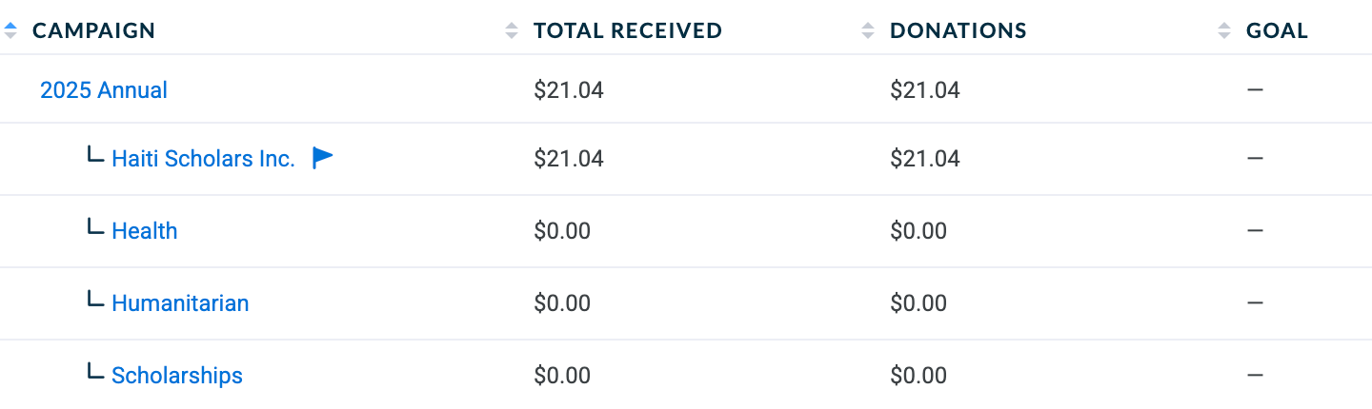This screenshot has width=1372, height=409.
Task: Sort table by the GOAL header
Action: point(1277,30)
